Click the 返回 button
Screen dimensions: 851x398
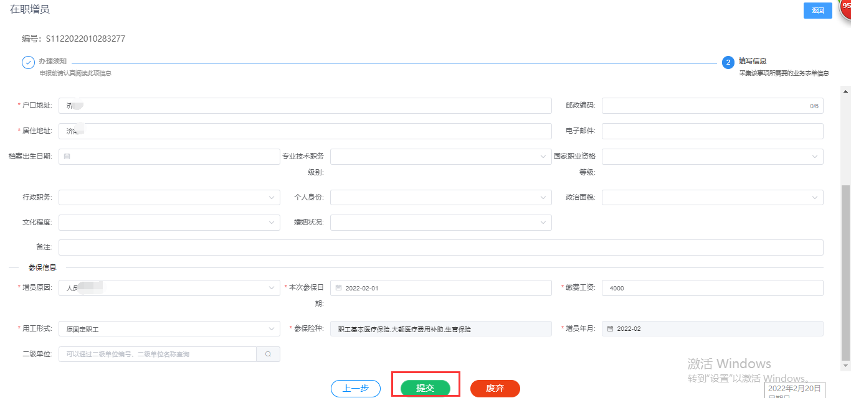click(817, 11)
